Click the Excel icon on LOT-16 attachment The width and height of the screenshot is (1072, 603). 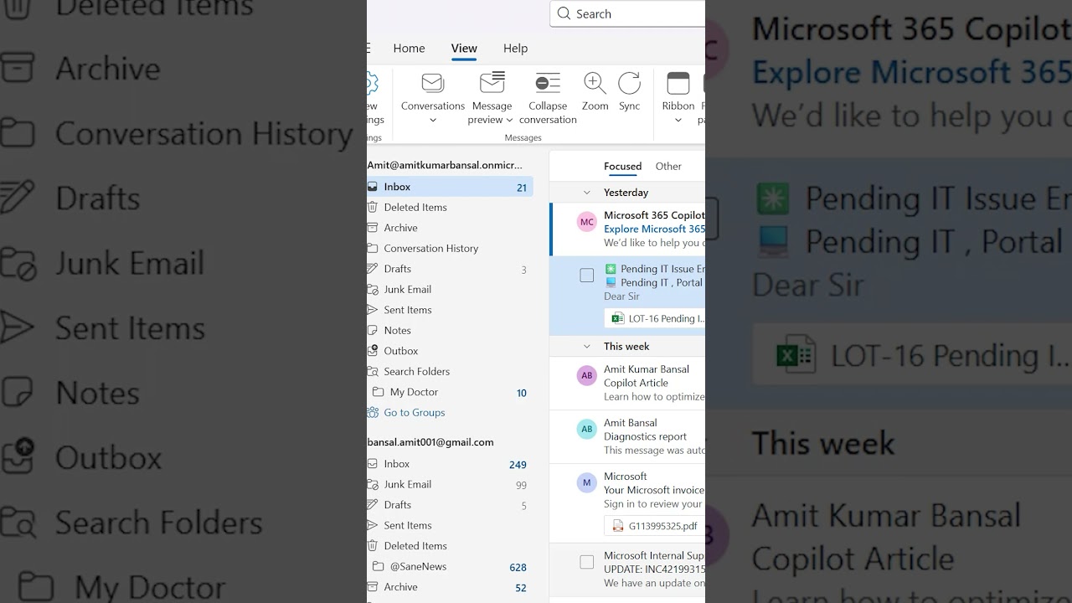click(x=618, y=318)
